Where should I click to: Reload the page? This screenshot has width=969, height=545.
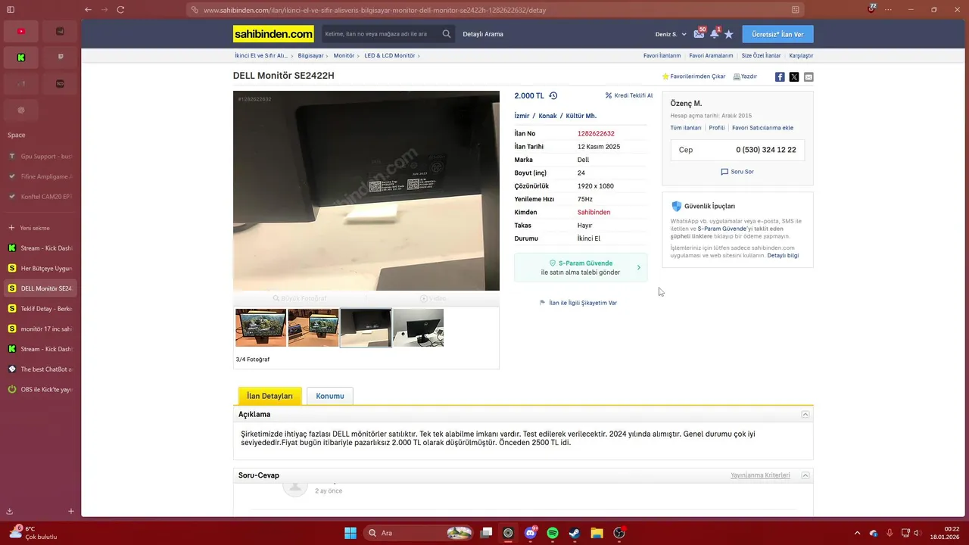point(120,9)
